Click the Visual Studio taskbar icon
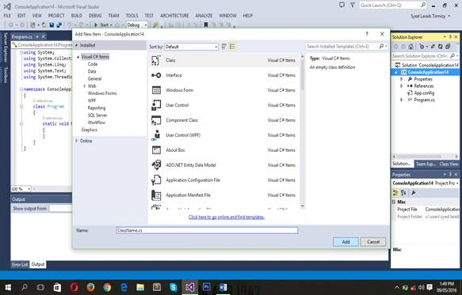Viewport: 462px width, 295px height. pos(189,287)
